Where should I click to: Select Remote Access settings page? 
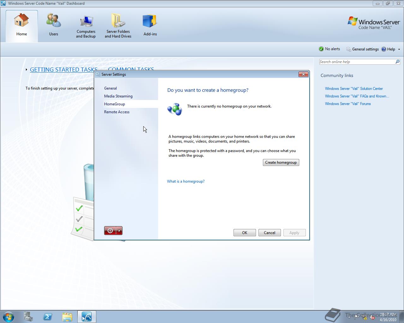(x=117, y=112)
